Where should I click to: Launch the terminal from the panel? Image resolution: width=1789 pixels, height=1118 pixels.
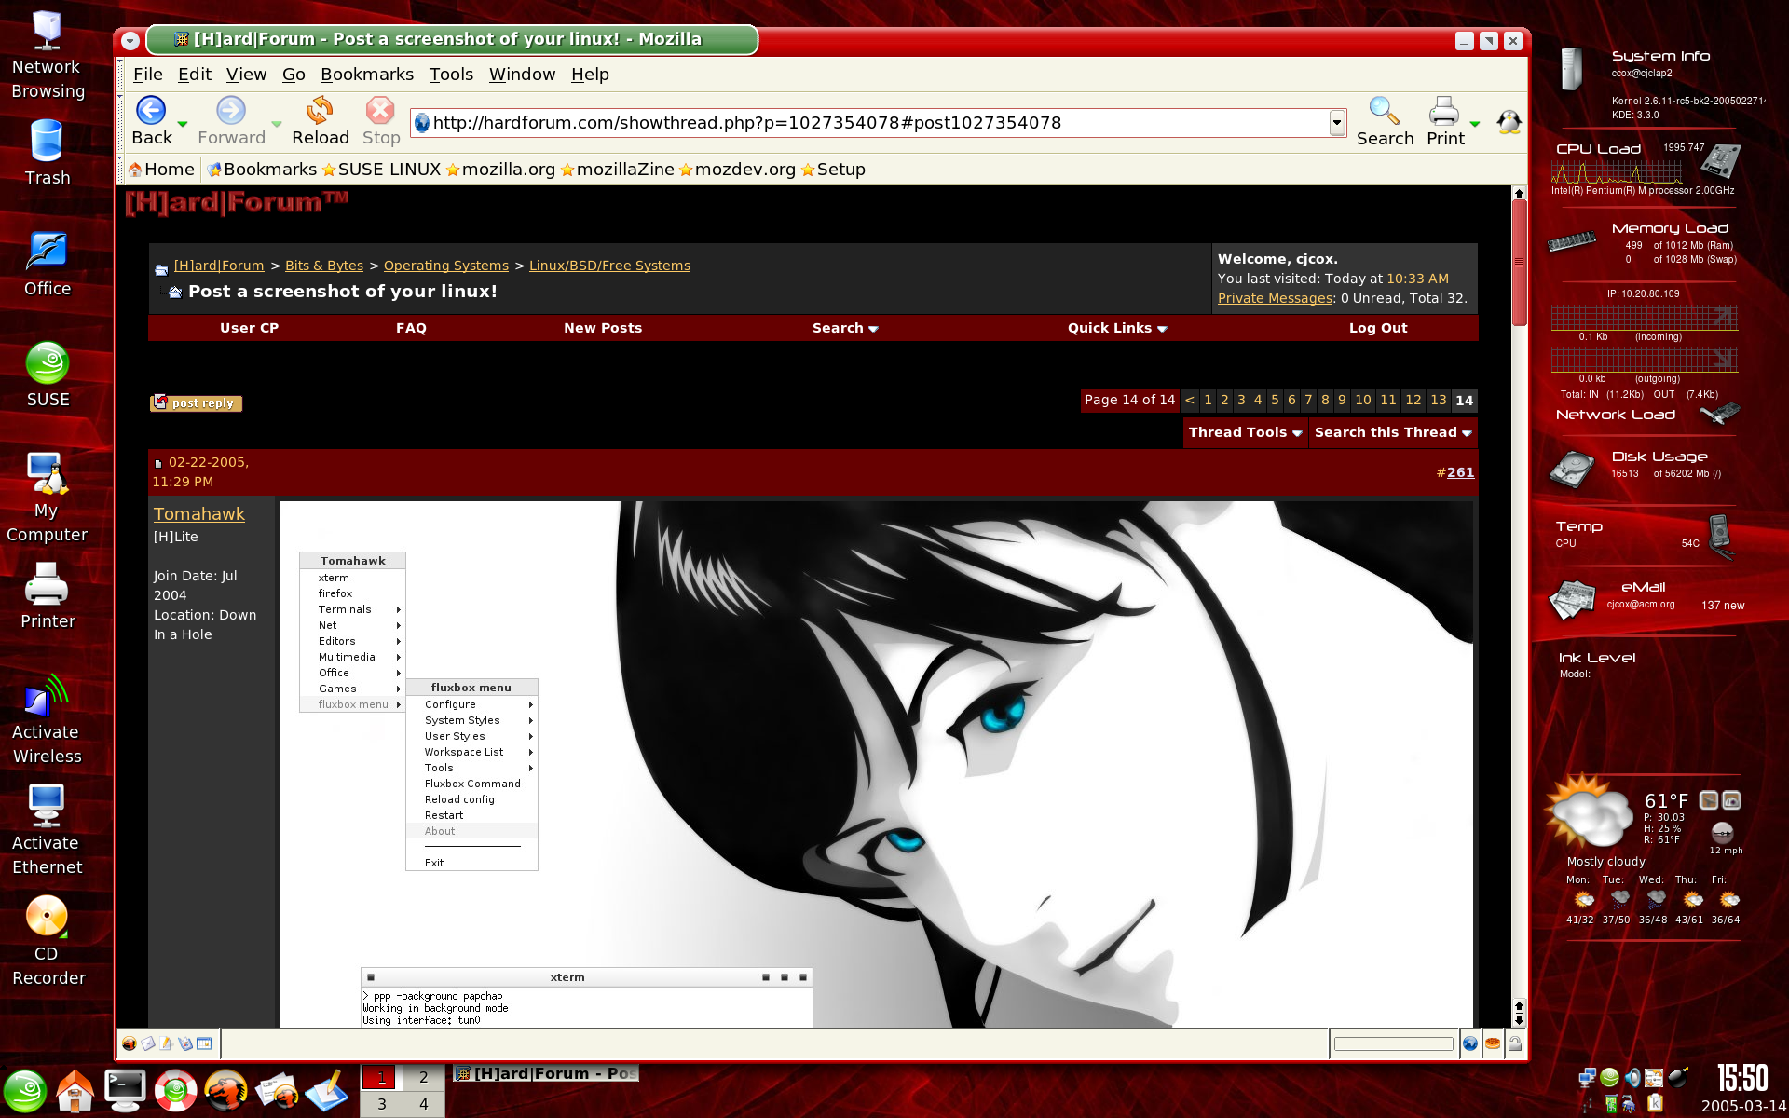125,1091
